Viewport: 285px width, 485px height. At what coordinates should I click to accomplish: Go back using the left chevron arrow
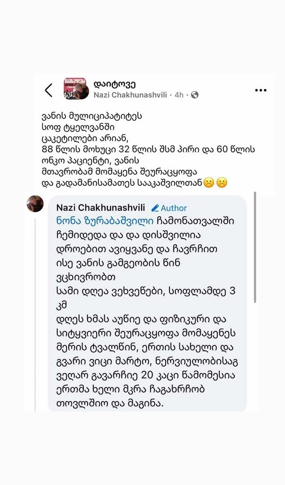48,90
